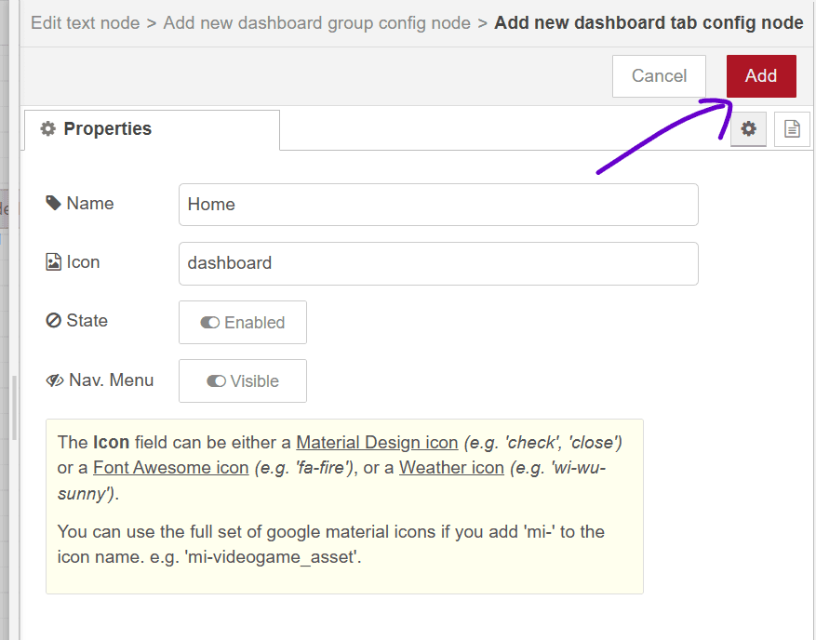Click the image icon beside Icon label
This screenshot has height=640, width=816.
tap(53, 261)
